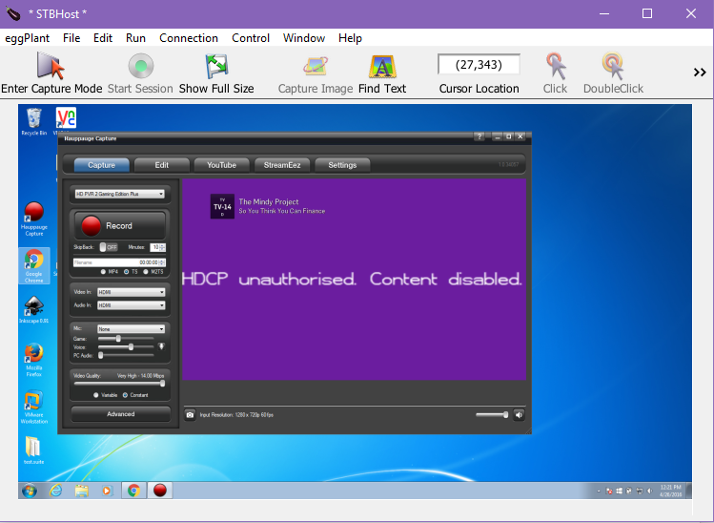The height and width of the screenshot is (523, 714).
Task: Open the Mic dropdown set to None
Action: point(132,328)
